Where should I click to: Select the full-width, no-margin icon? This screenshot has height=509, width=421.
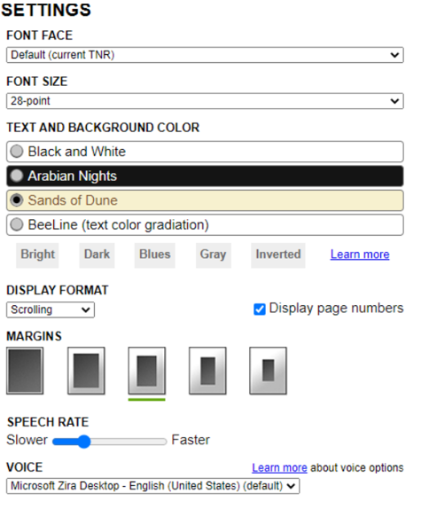pos(25,371)
